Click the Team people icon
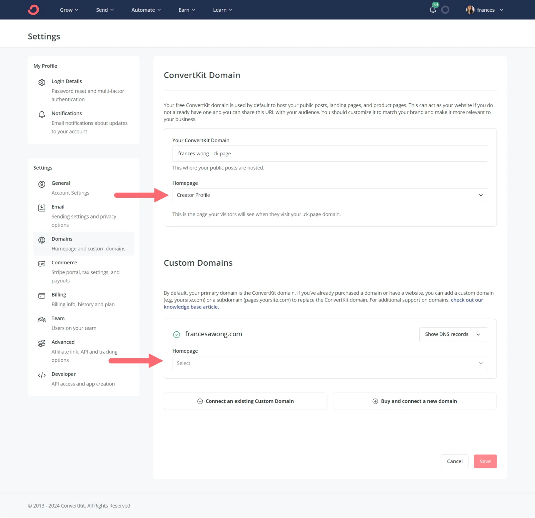535x518 pixels. (x=42, y=320)
